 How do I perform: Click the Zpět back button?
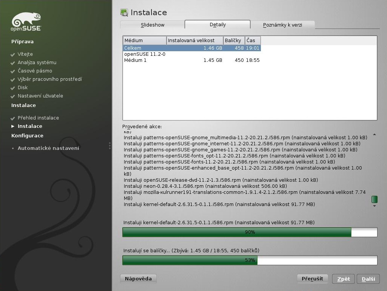pyautogui.click(x=343, y=279)
